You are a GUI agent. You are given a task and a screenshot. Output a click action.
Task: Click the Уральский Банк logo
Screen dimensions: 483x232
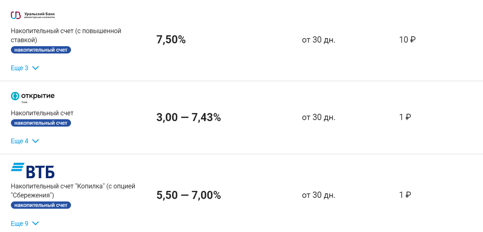tap(33, 15)
